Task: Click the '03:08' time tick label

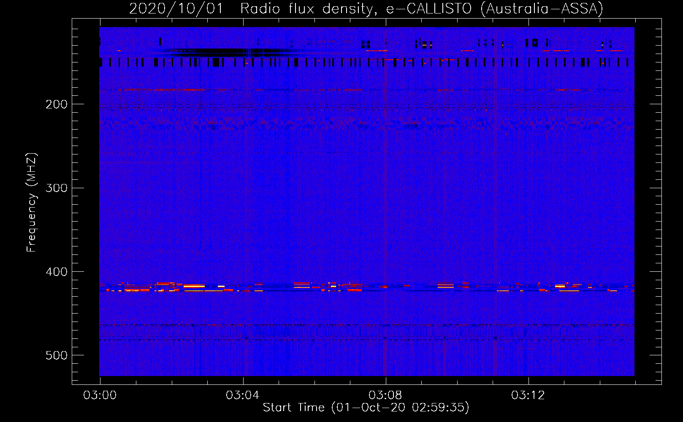Action: pyautogui.click(x=385, y=395)
